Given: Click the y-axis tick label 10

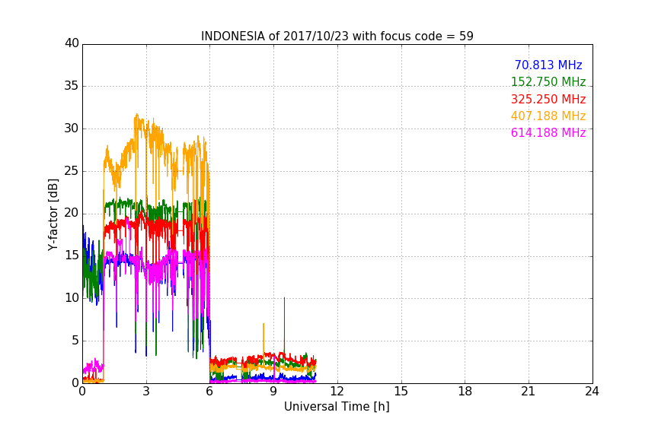Looking at the screenshot, I should tap(72, 298).
